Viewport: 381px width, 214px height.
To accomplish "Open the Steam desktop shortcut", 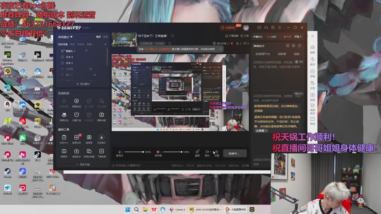I will 7,173.
